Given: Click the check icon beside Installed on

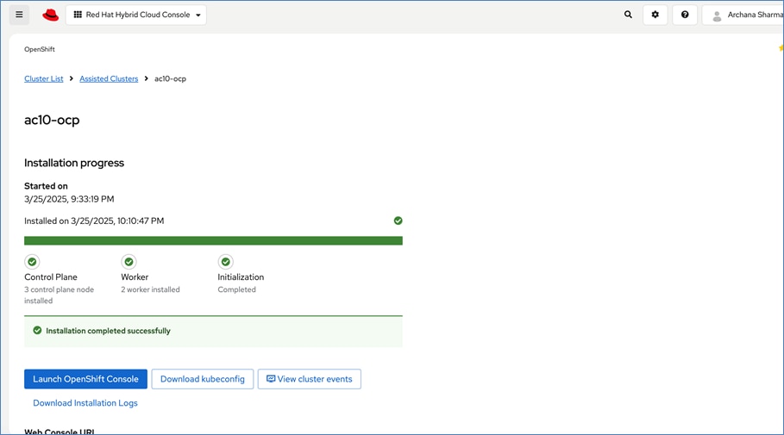Looking at the screenshot, I should click(398, 221).
